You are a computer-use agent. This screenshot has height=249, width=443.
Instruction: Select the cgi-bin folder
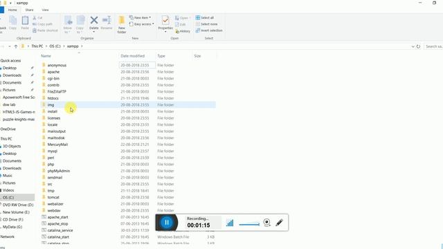53,78
